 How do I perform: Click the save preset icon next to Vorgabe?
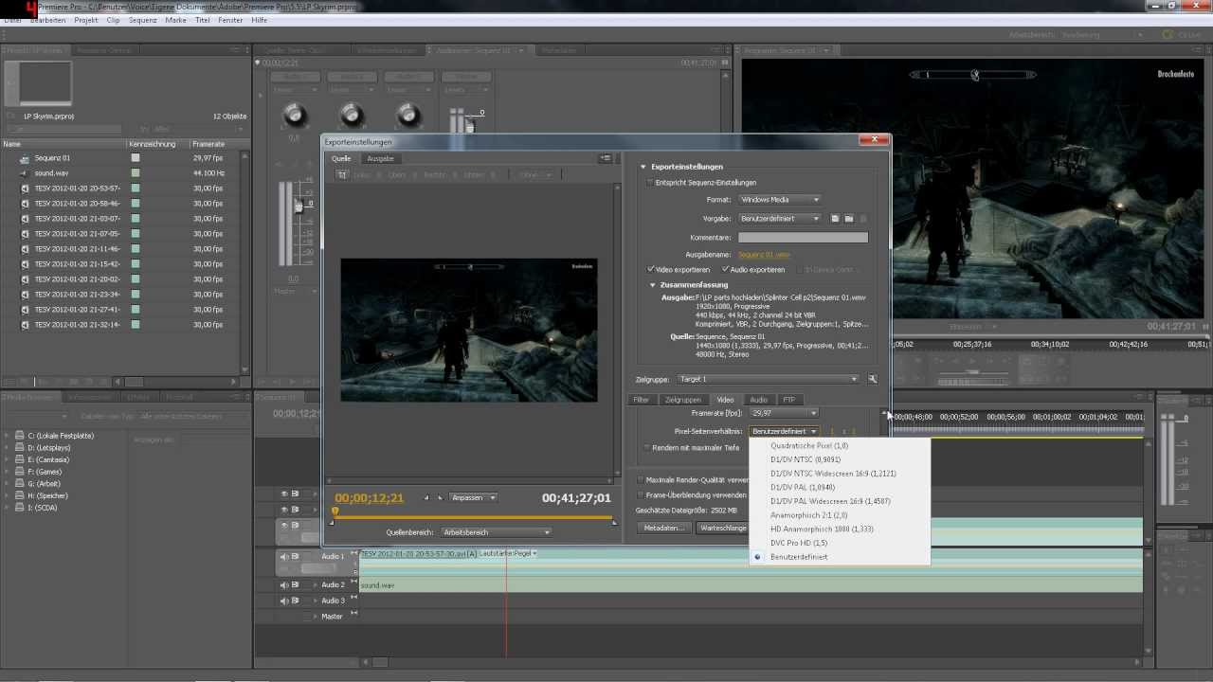pos(835,219)
